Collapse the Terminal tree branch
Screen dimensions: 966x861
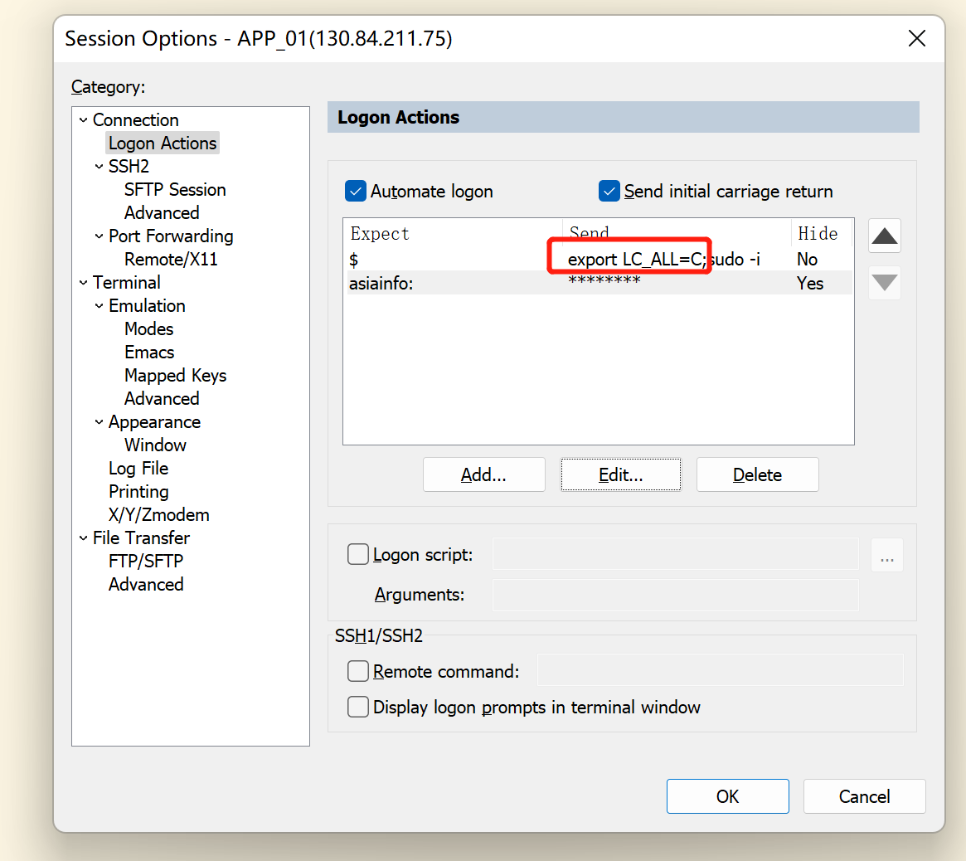83,282
